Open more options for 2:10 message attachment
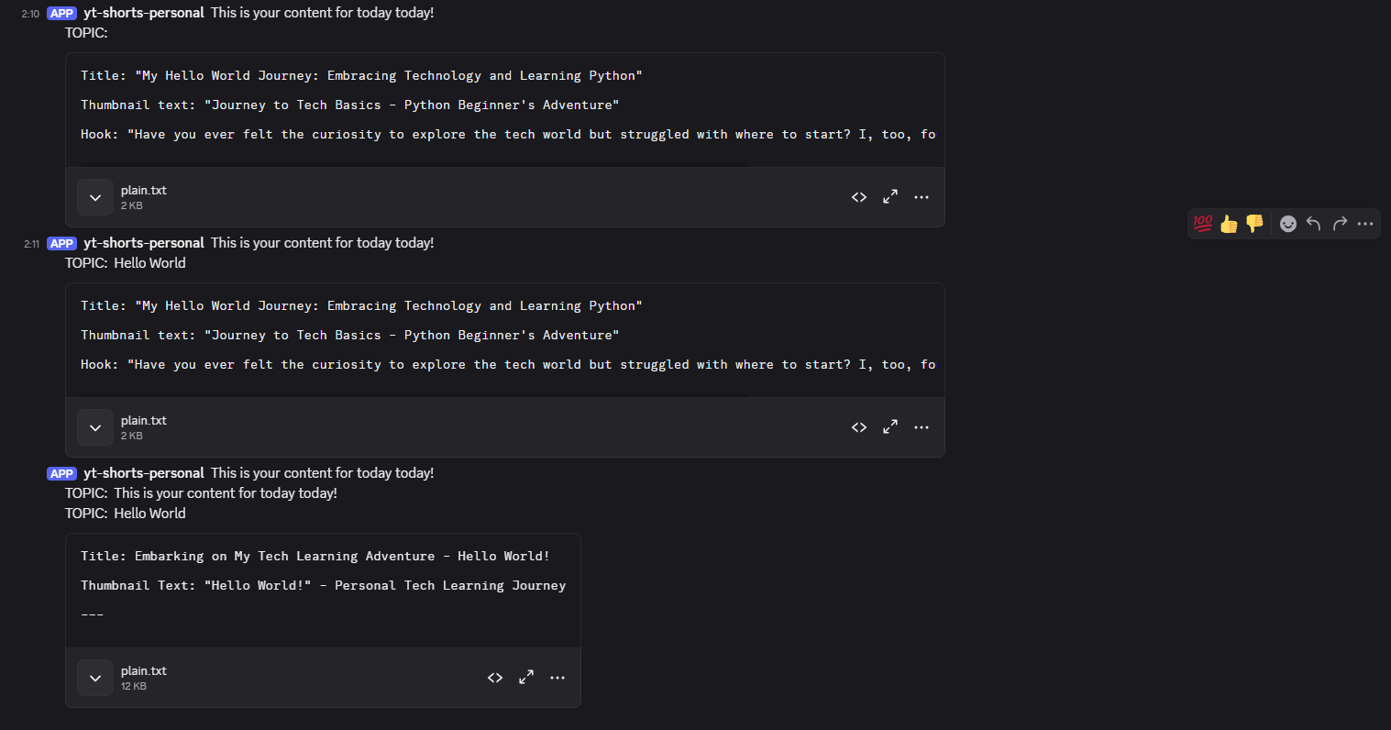The height and width of the screenshot is (730, 1391). 922,197
